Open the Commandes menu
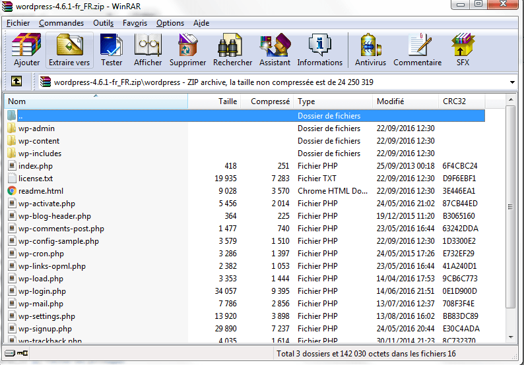Screen dimensions: 524x365 [61, 23]
